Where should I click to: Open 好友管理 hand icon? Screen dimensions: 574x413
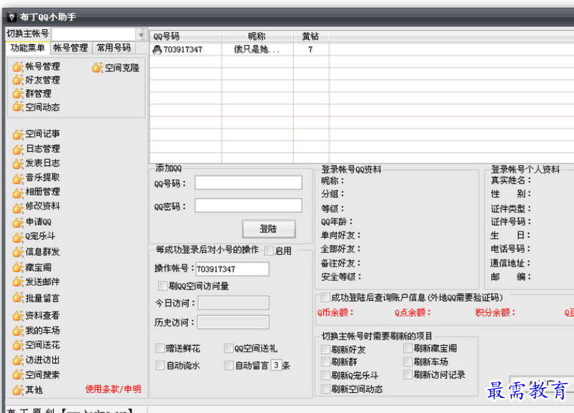18,80
